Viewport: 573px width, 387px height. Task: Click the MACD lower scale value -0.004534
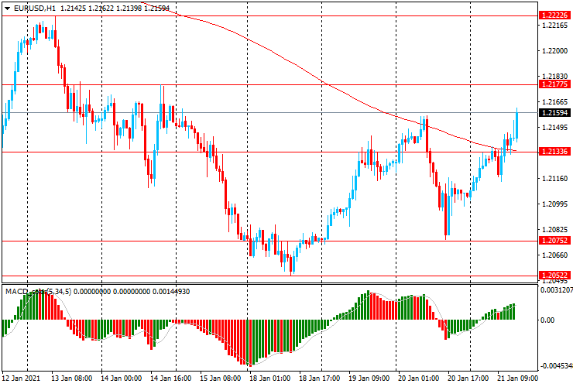point(556,366)
